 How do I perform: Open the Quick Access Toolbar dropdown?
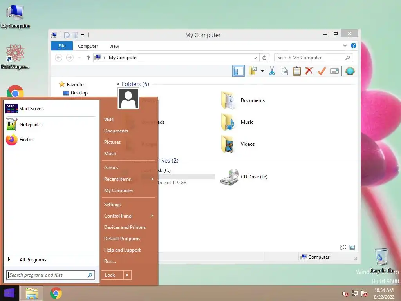[x=83, y=36]
